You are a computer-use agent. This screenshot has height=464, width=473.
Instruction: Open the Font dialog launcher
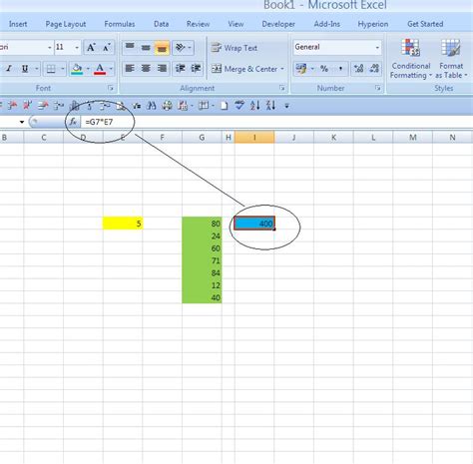point(111,88)
